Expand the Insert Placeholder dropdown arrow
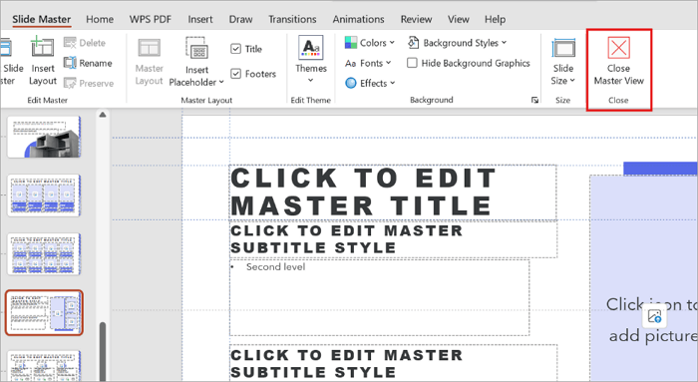The image size is (698, 382). click(x=221, y=83)
